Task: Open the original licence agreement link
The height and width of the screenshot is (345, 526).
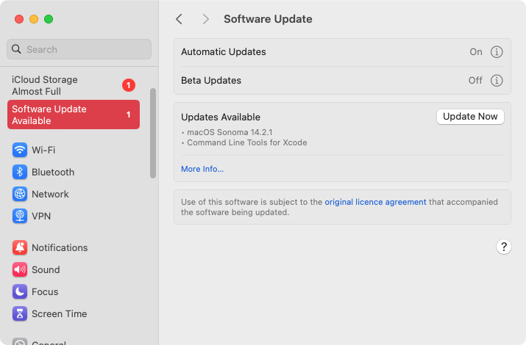Action: (375, 202)
